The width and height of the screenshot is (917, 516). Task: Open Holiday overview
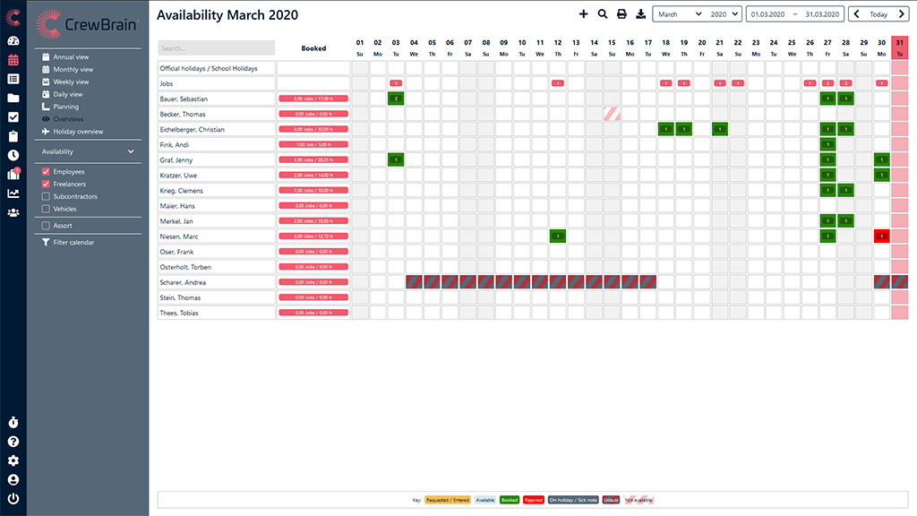78,132
